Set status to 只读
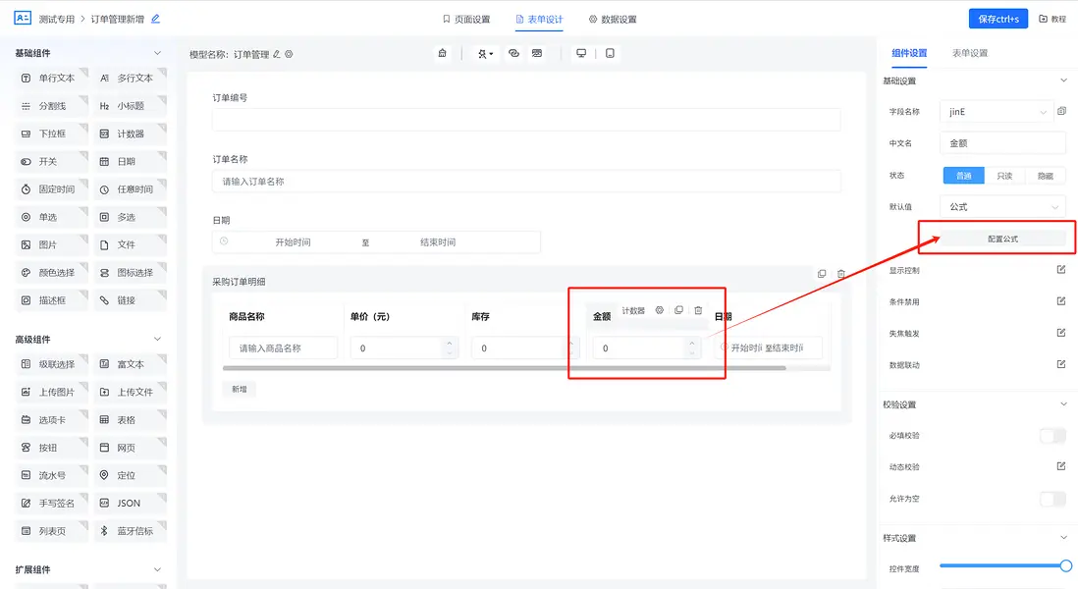The image size is (1078, 589). click(1004, 176)
